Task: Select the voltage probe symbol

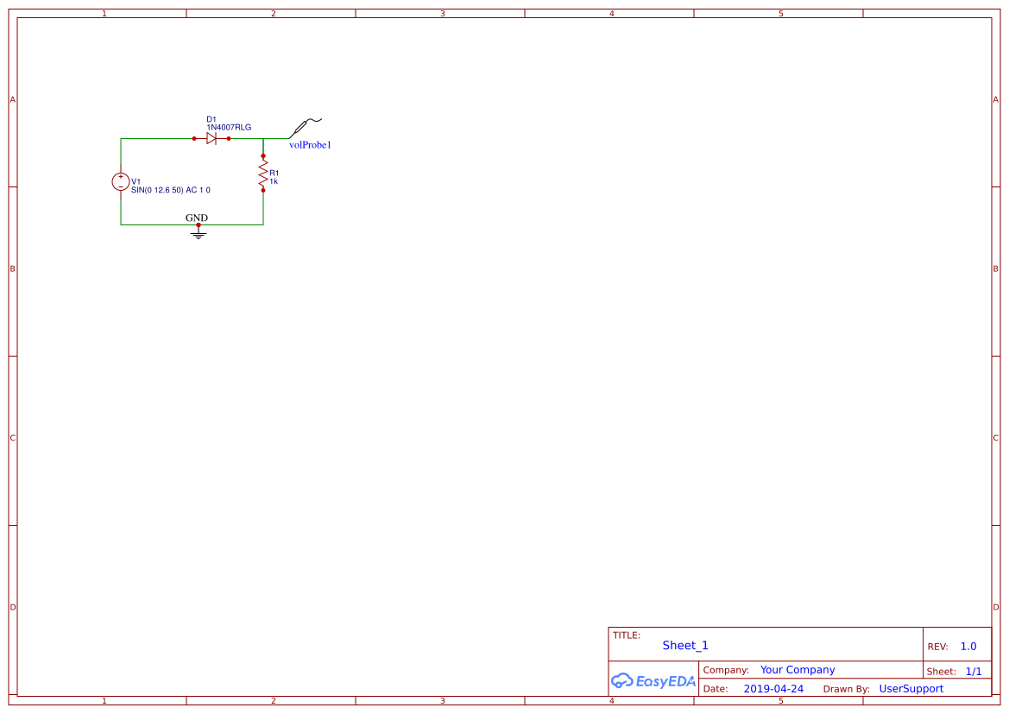Action: tap(305, 128)
